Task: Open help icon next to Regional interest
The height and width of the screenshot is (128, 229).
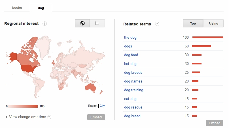Action: [44, 23]
